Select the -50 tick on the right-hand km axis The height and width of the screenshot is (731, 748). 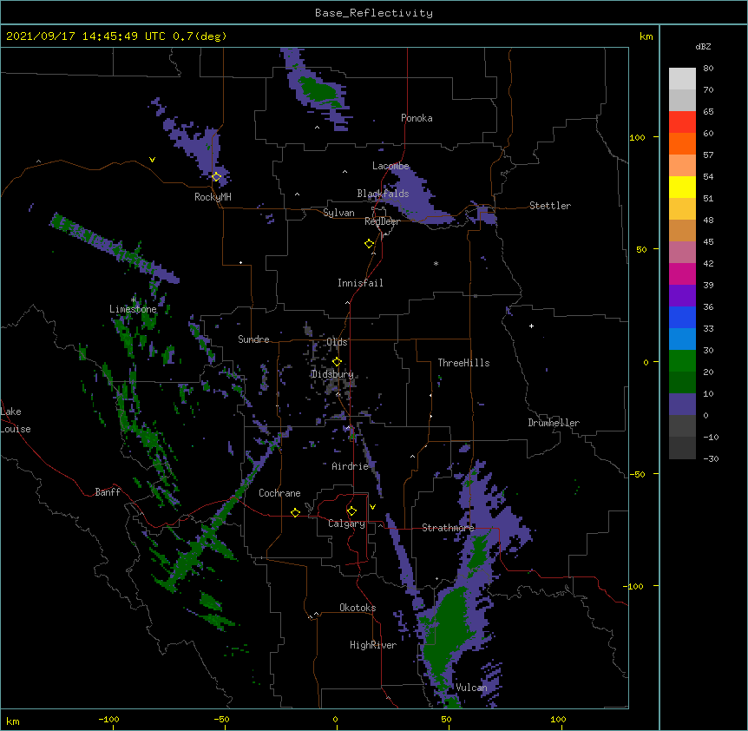(x=637, y=474)
